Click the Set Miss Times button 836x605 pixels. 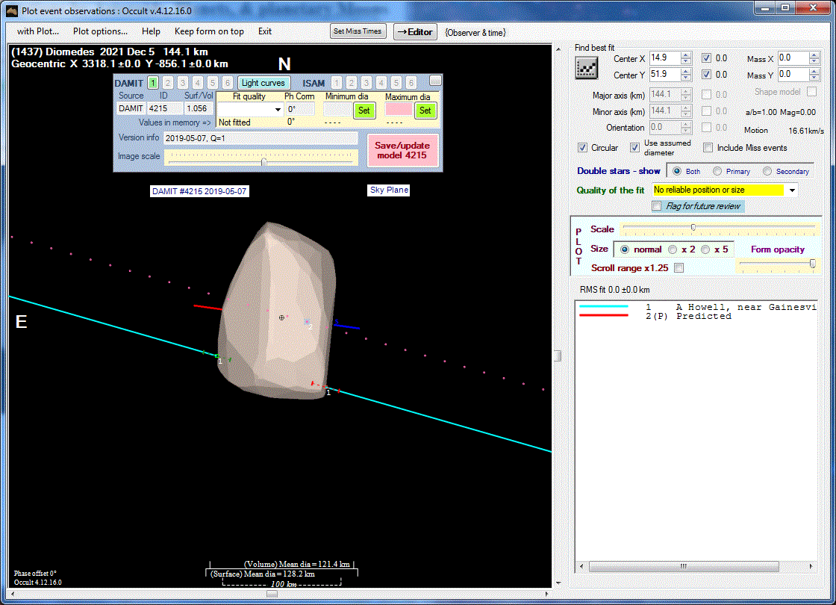pos(358,31)
